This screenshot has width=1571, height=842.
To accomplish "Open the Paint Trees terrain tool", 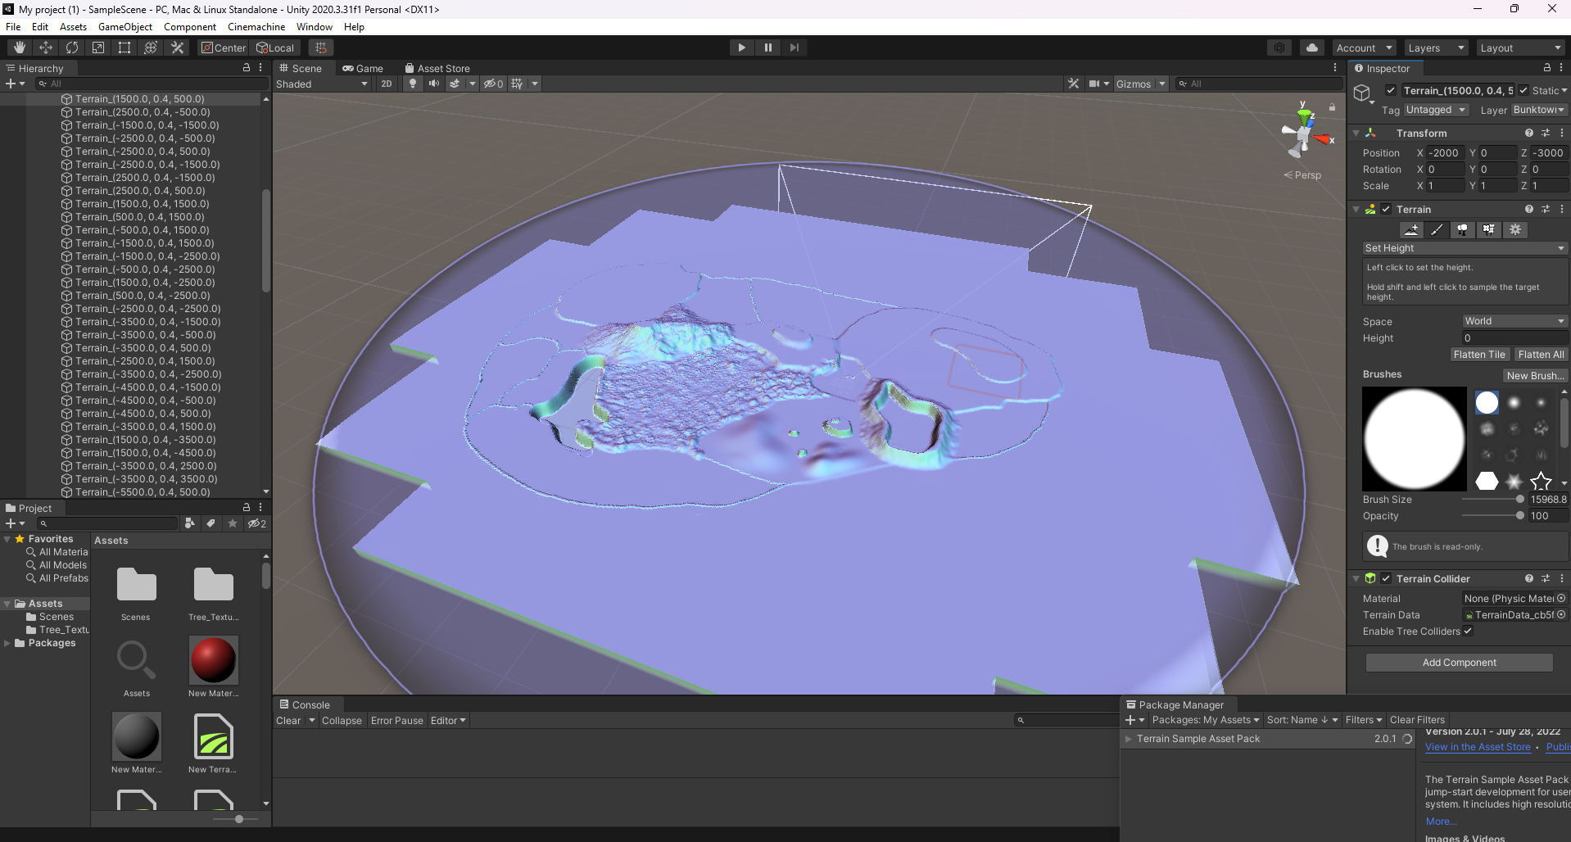I will click(x=1462, y=229).
